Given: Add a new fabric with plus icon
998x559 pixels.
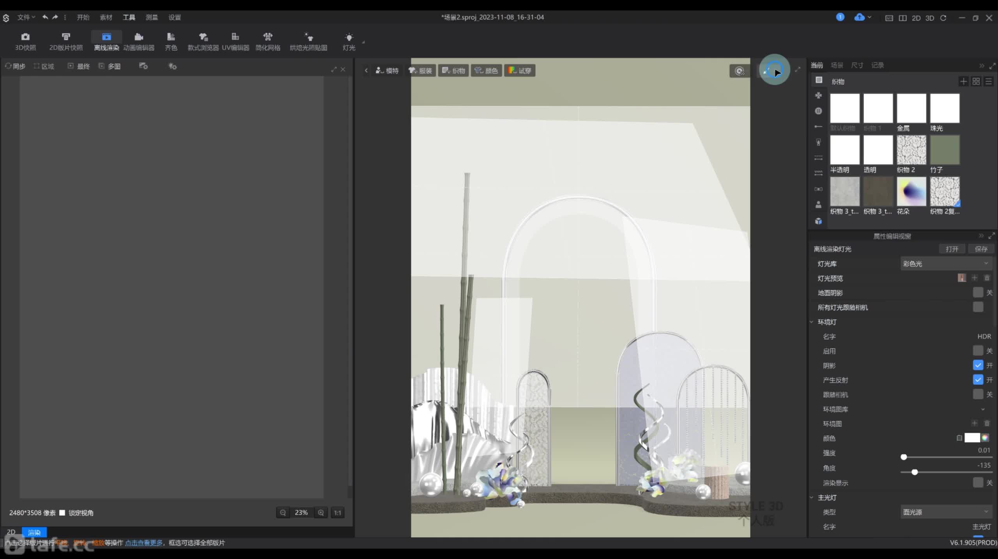Looking at the screenshot, I should pos(963,81).
